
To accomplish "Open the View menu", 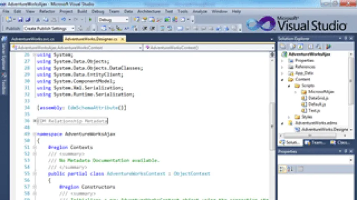I will pyautogui.click(x=30, y=12).
